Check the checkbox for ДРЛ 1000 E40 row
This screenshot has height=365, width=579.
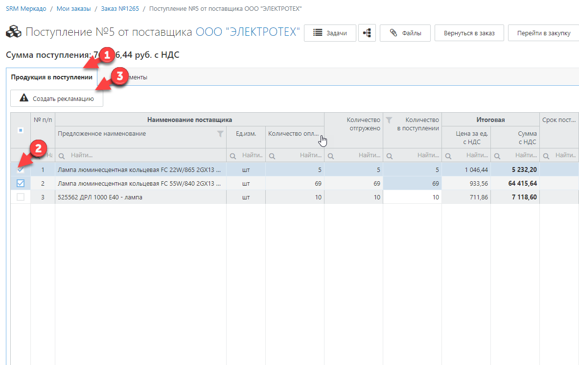(21, 197)
